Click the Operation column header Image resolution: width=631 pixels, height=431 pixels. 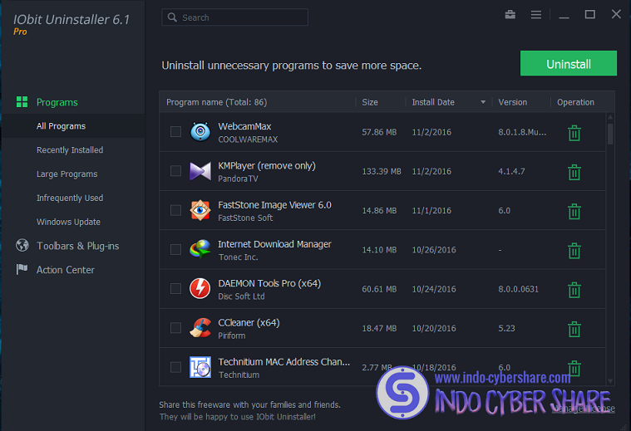tap(575, 102)
